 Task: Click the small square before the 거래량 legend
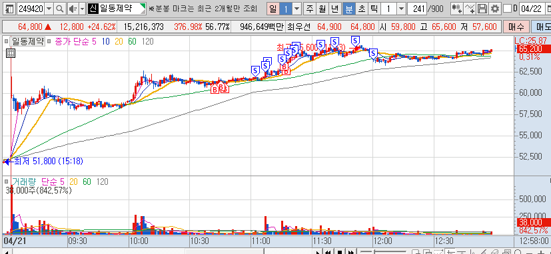point(7,182)
